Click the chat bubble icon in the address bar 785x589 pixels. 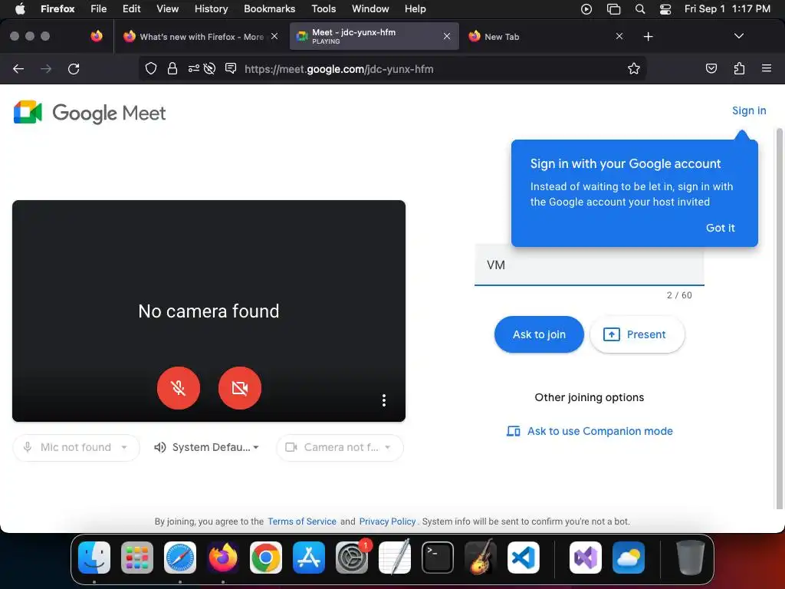(x=231, y=68)
